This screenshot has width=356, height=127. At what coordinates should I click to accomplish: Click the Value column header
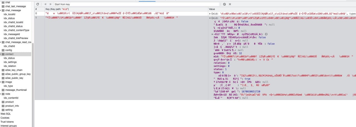point(212,9)
